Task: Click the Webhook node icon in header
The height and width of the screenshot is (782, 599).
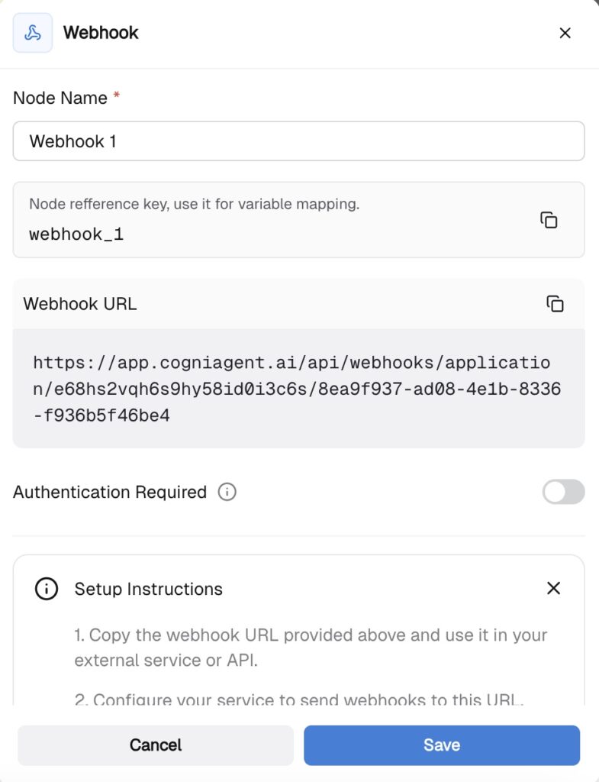Action: (x=33, y=33)
